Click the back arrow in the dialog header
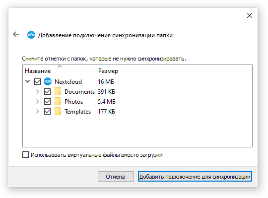Screen dimensions: 268x198 point(16,34)
